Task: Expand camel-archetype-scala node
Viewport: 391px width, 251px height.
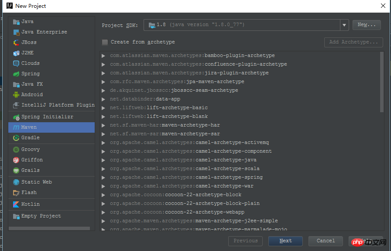Action: coord(103,169)
